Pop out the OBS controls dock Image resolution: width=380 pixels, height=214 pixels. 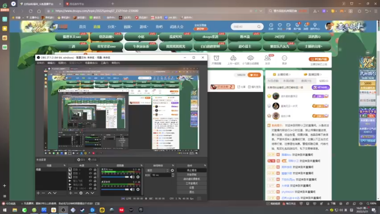click(205, 165)
